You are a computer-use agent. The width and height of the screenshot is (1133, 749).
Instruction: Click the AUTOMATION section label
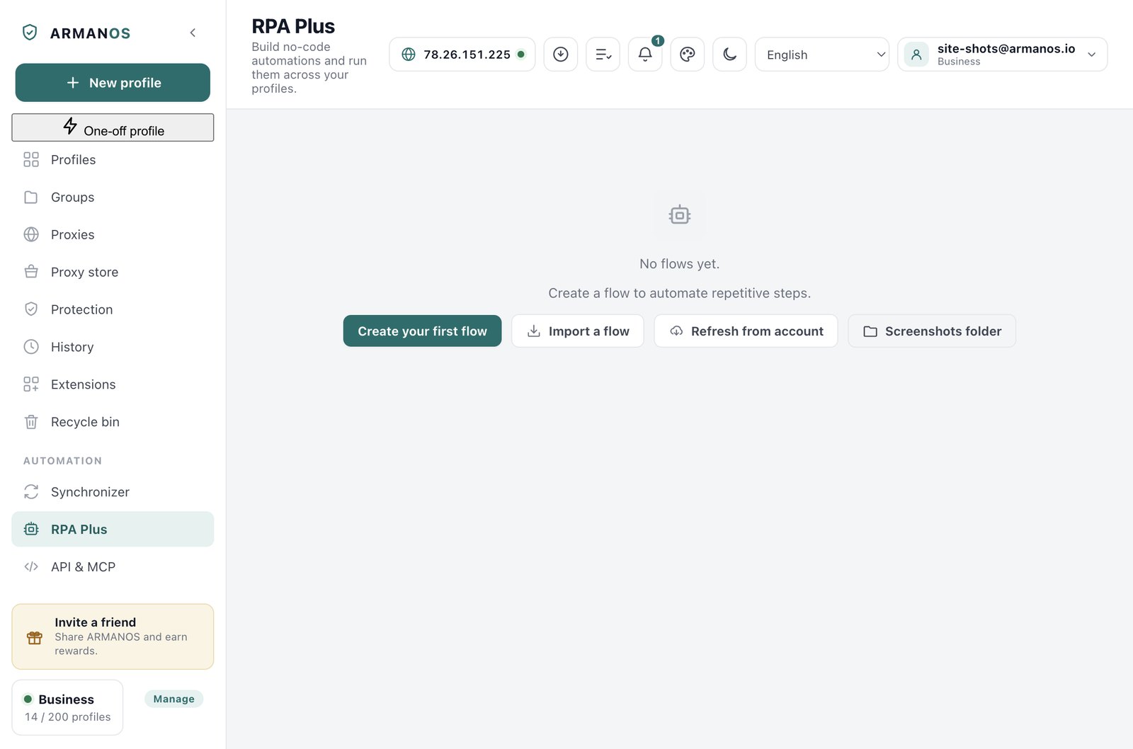click(x=63, y=461)
